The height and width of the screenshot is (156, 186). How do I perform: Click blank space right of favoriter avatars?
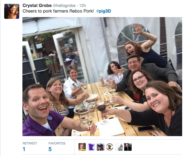(157, 147)
